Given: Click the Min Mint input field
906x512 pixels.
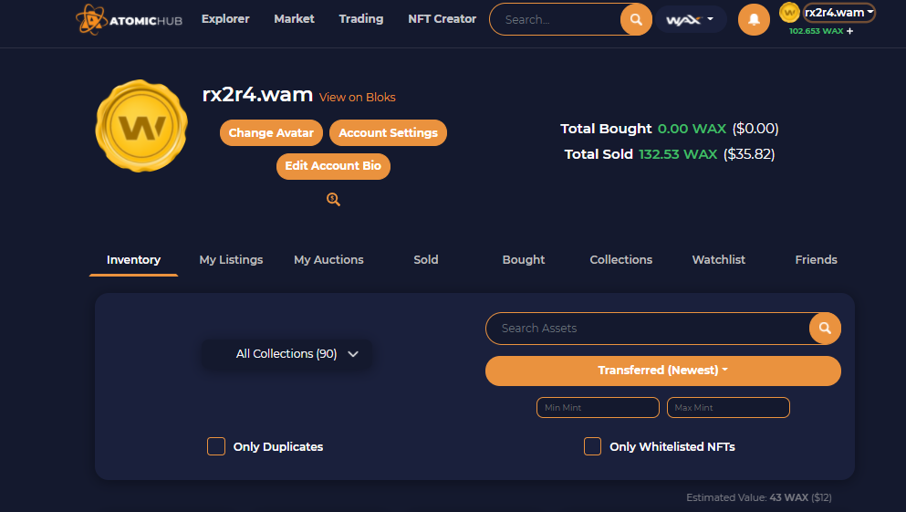Looking at the screenshot, I should point(598,407).
